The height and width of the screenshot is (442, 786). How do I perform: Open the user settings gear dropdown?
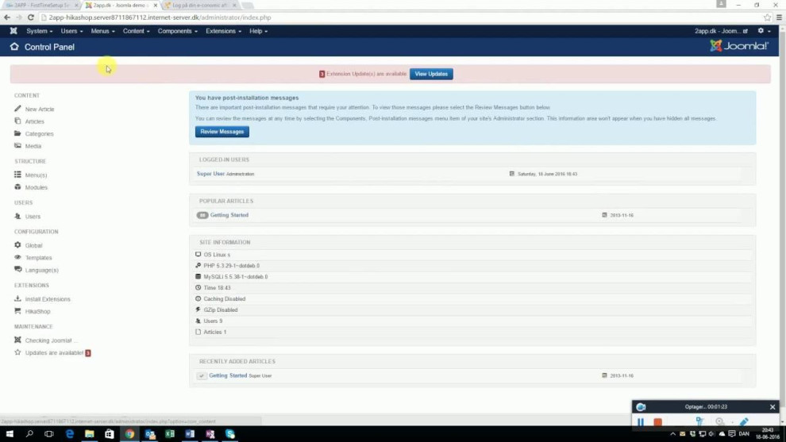click(x=763, y=31)
